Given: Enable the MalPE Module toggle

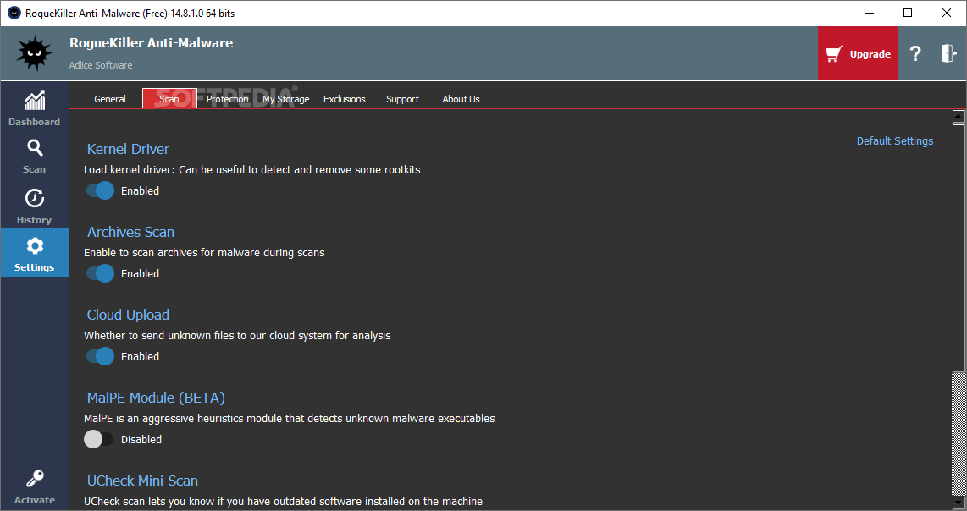Looking at the screenshot, I should click(x=99, y=439).
